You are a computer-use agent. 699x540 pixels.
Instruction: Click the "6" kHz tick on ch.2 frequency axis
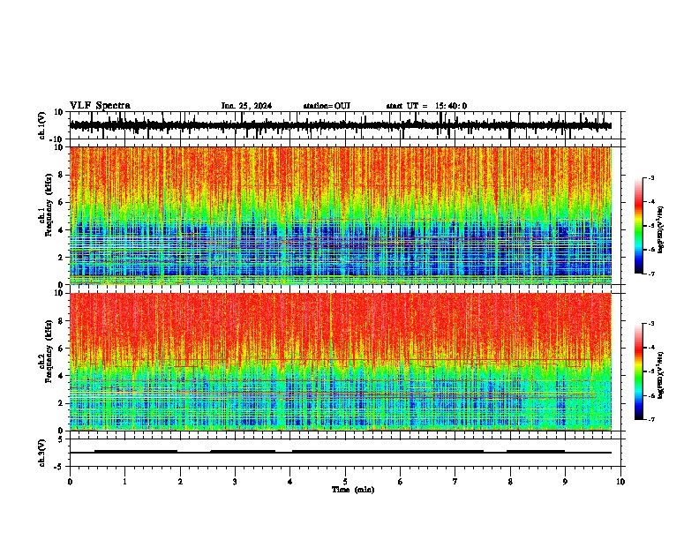click(61, 348)
